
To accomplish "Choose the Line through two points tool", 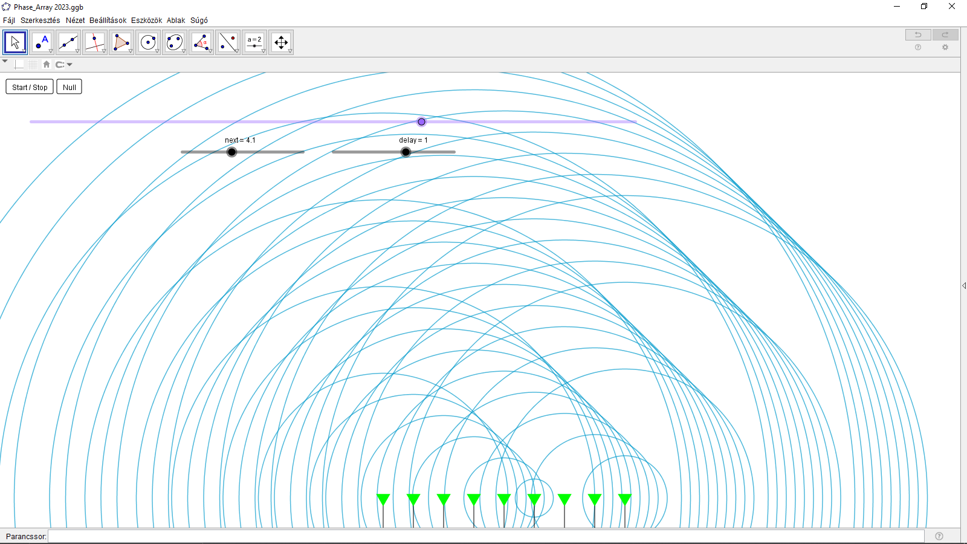I will 68,42.
